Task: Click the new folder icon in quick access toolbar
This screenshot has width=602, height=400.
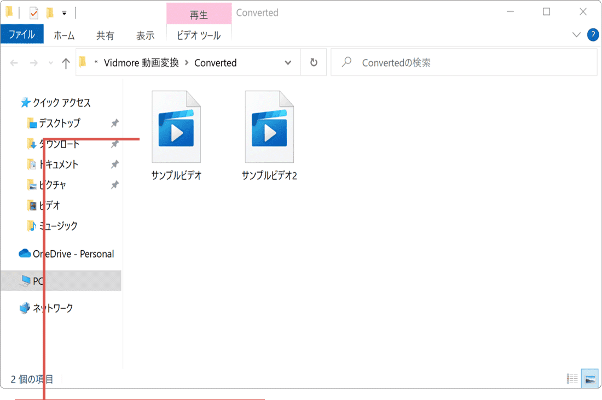Action: [49, 12]
